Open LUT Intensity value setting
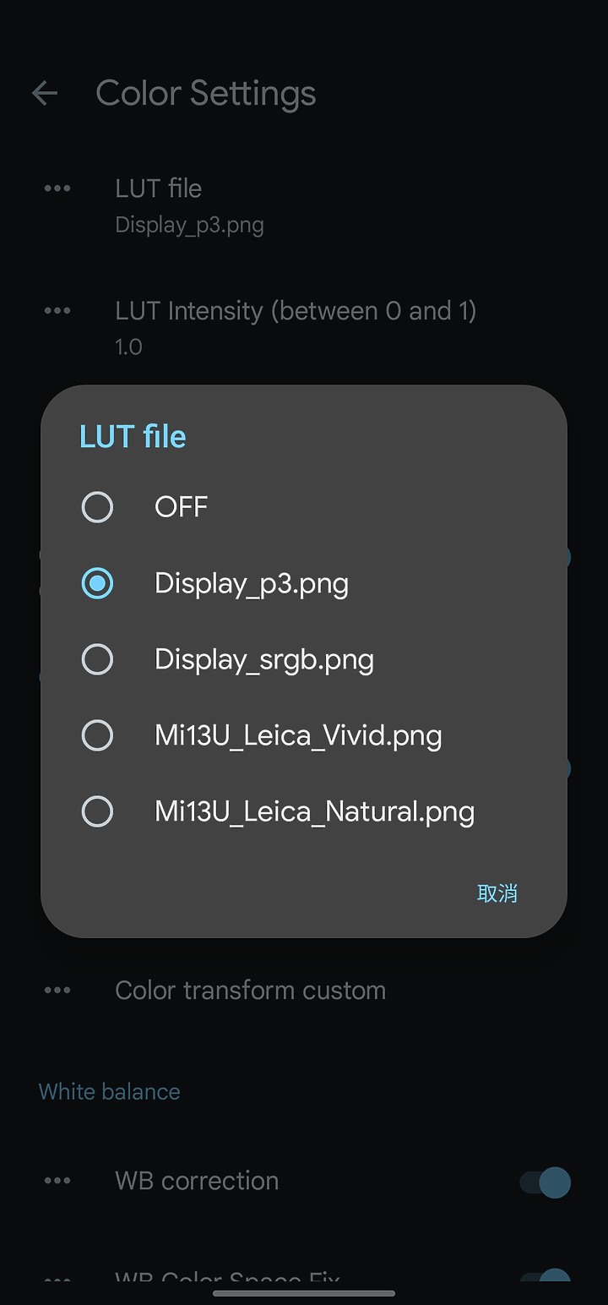The width and height of the screenshot is (608, 1305). click(304, 328)
